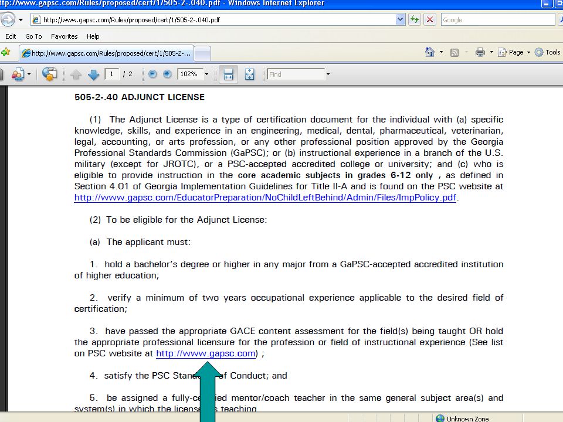Click the red Stop loading icon

coord(429,20)
